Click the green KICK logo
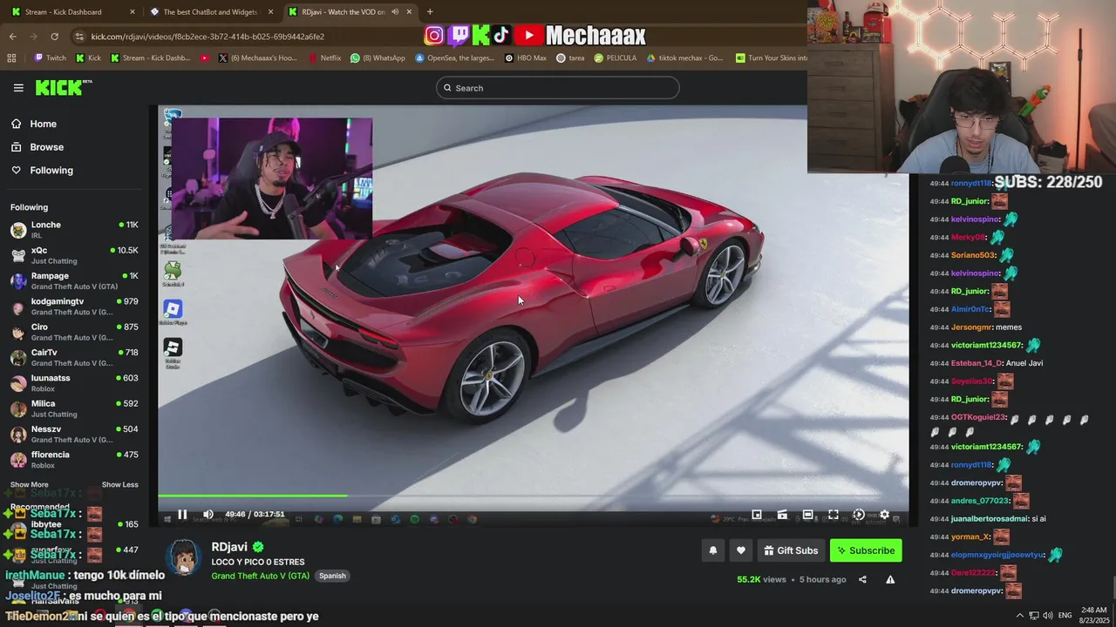The image size is (1116, 627). pos(63,87)
